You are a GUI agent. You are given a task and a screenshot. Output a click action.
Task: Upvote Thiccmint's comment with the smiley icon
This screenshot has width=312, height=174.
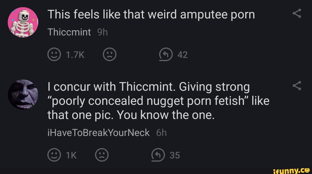coord(54,54)
